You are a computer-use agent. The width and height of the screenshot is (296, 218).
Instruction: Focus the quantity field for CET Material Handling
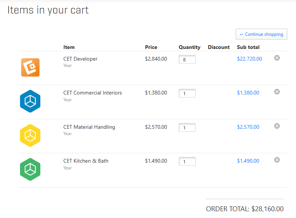tap(187, 128)
